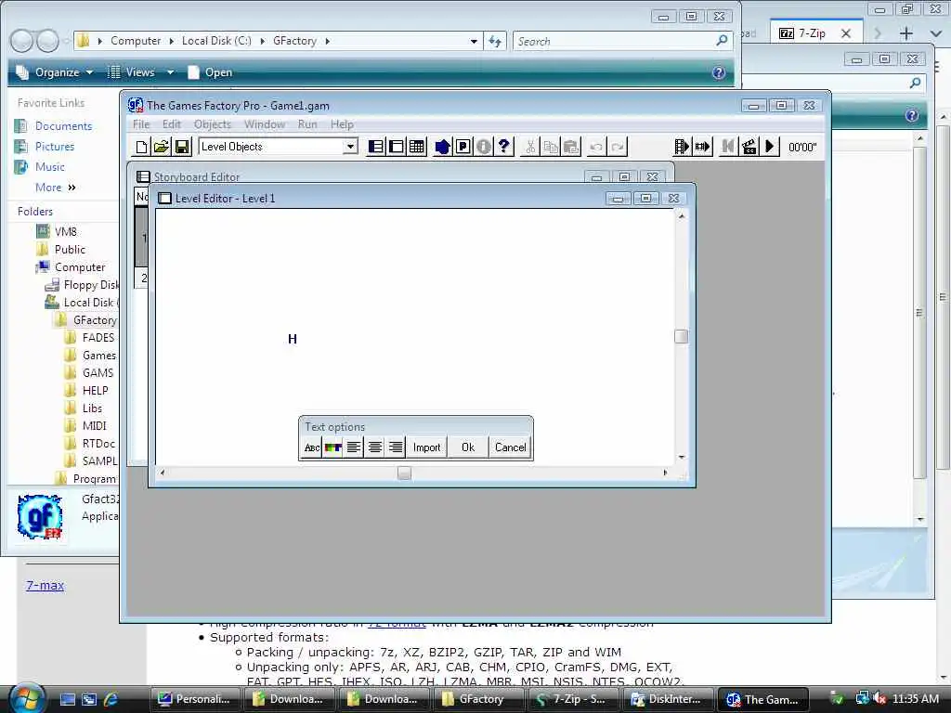951x713 pixels.
Task: Open a game file with folder icon
Action: coord(162,147)
